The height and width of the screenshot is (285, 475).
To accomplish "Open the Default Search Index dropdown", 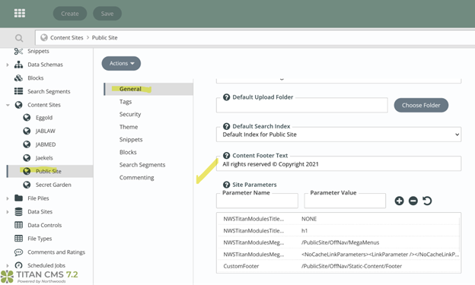I will click(x=339, y=135).
